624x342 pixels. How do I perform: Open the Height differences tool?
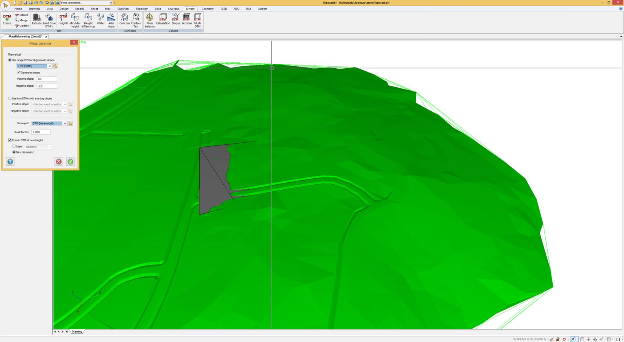pos(88,20)
